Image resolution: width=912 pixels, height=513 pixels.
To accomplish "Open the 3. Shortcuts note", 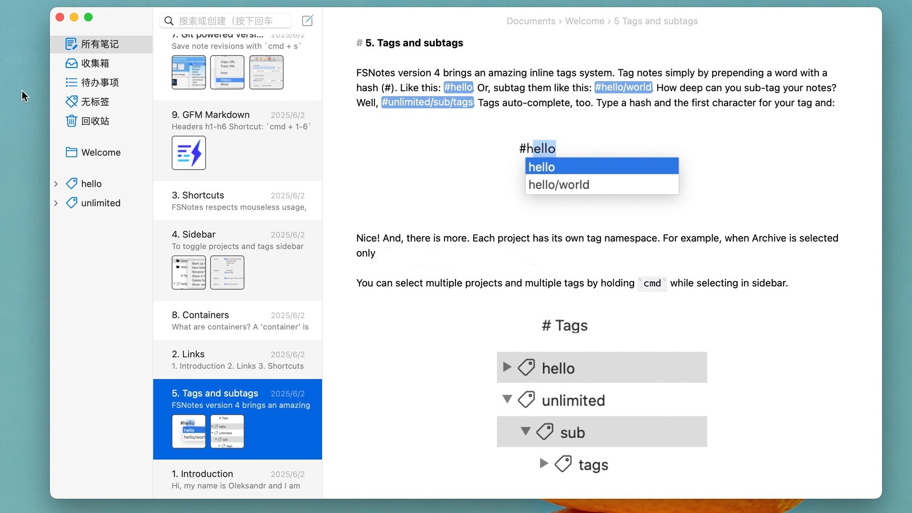I will coord(237,200).
